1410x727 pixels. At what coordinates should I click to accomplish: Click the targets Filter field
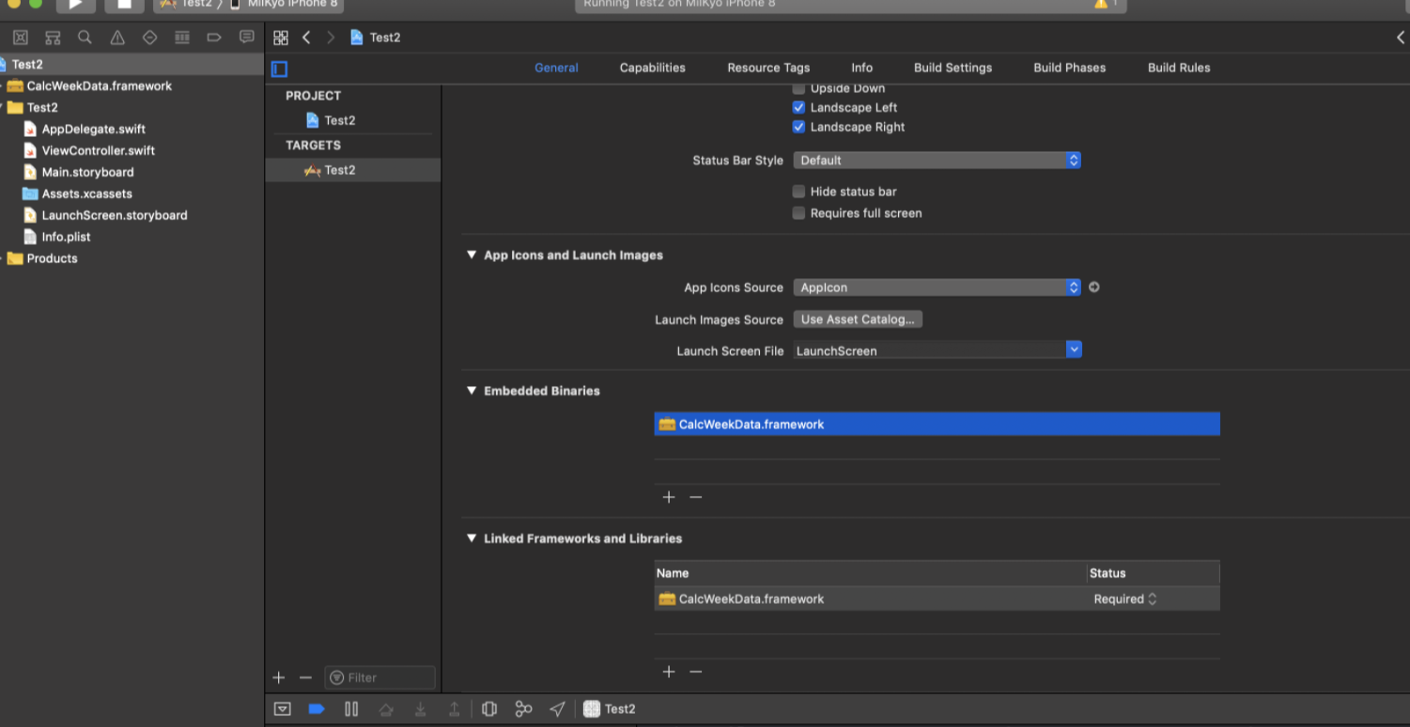point(380,677)
